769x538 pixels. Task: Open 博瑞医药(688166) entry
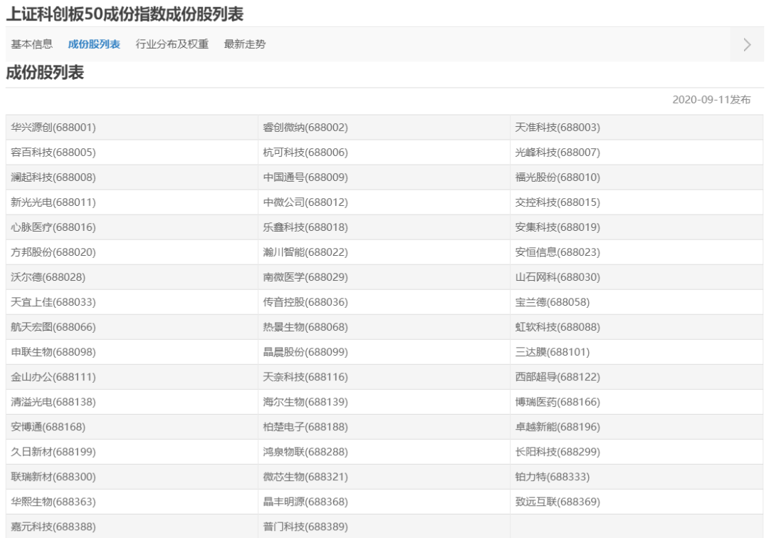(x=558, y=403)
